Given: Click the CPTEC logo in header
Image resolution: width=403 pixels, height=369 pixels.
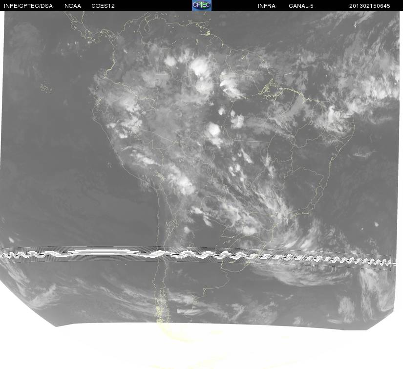Looking at the screenshot, I should point(201,5).
